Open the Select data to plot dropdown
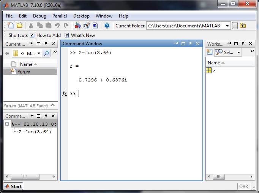 click(238, 53)
